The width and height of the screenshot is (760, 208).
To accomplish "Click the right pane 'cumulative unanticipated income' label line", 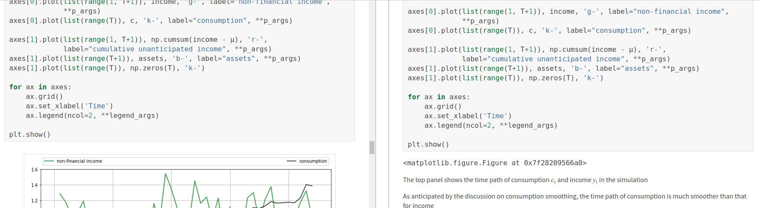I will (x=566, y=59).
